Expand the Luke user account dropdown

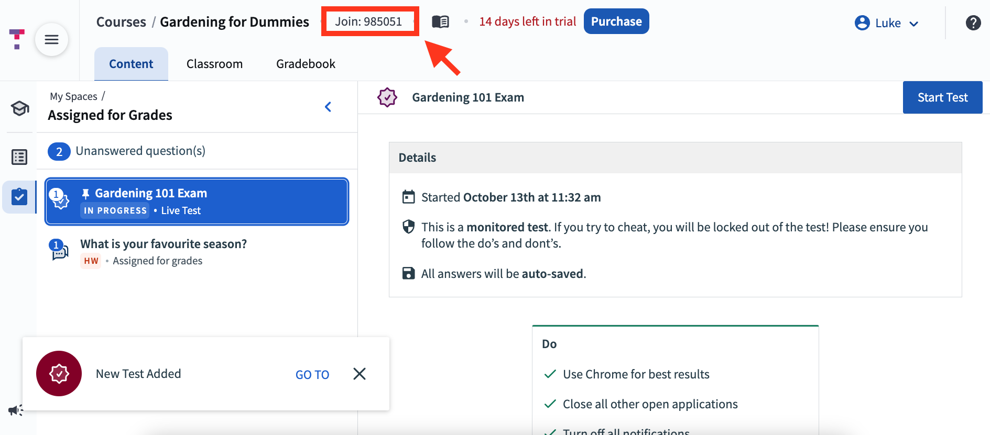point(887,23)
